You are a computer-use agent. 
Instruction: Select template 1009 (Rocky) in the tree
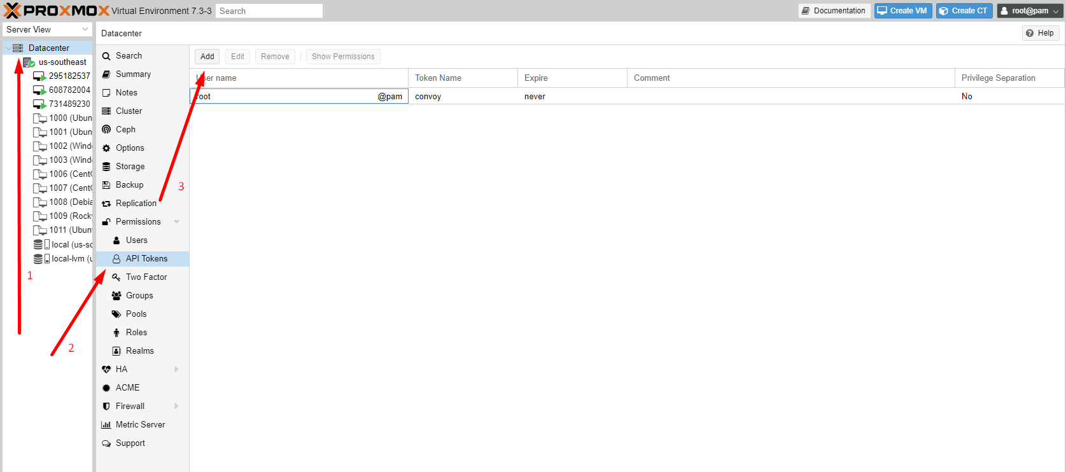[x=62, y=216]
